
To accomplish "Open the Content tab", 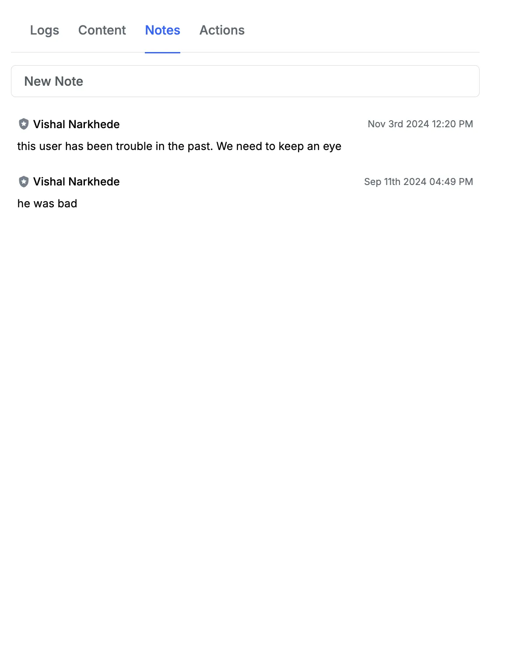I will [102, 30].
